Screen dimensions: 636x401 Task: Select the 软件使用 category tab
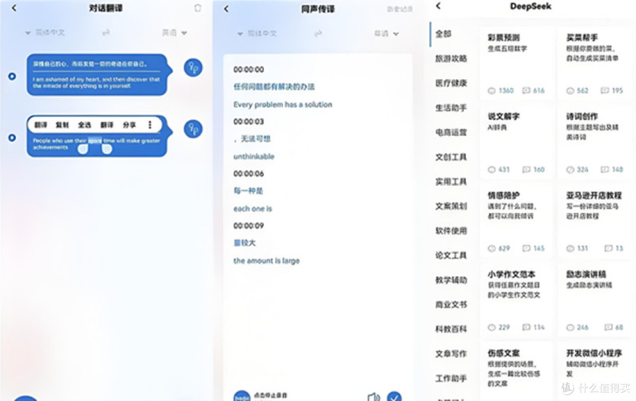coord(451,231)
